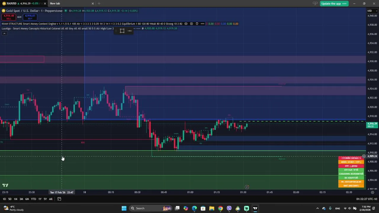Open Google Chrome from taskbar
The image size is (379, 213).
(x=220, y=208)
